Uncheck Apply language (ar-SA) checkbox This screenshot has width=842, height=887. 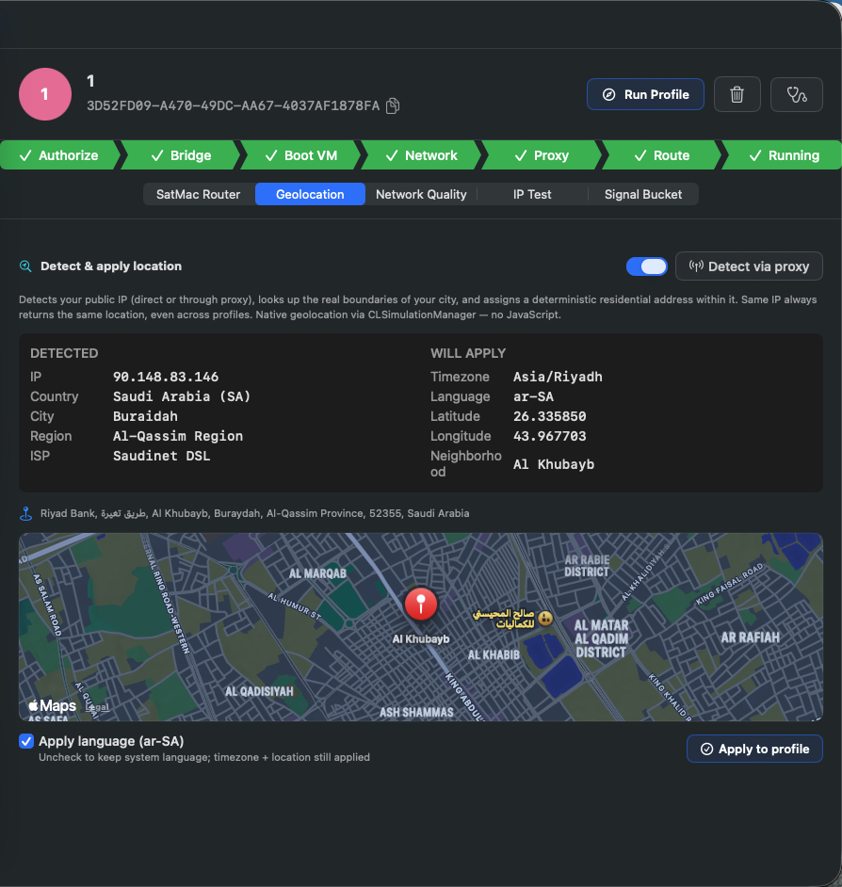(26, 741)
